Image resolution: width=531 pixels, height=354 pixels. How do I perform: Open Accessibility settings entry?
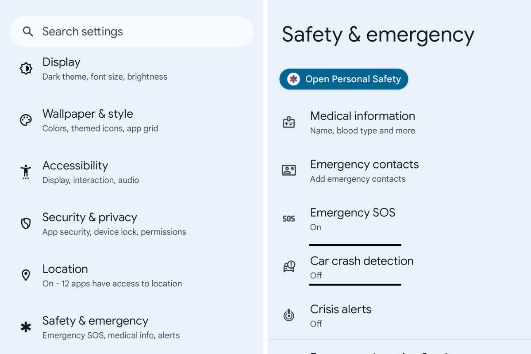pyautogui.click(x=131, y=172)
